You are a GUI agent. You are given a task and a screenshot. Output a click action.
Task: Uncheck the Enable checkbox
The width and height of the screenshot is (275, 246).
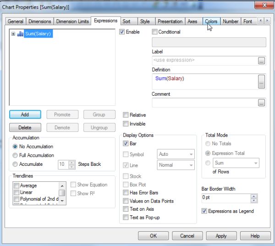point(122,32)
